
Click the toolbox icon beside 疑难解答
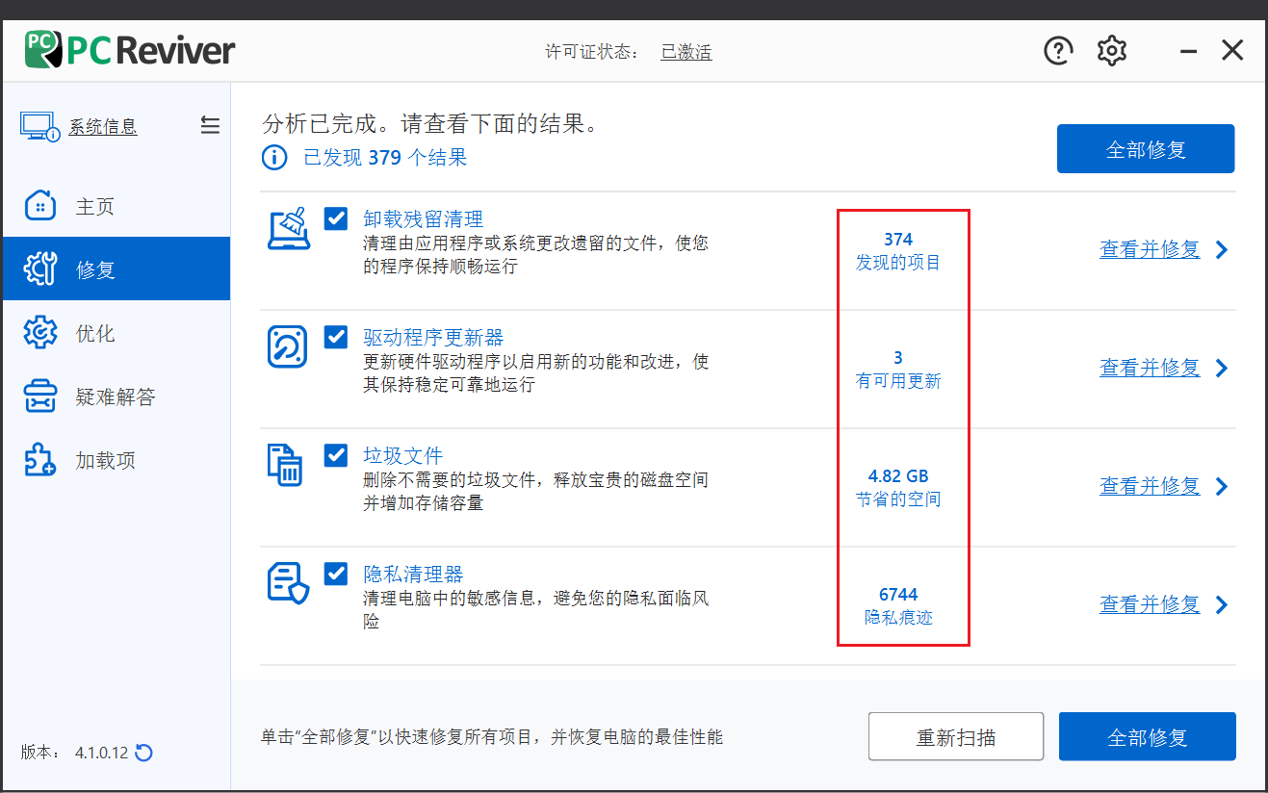pyautogui.click(x=40, y=396)
